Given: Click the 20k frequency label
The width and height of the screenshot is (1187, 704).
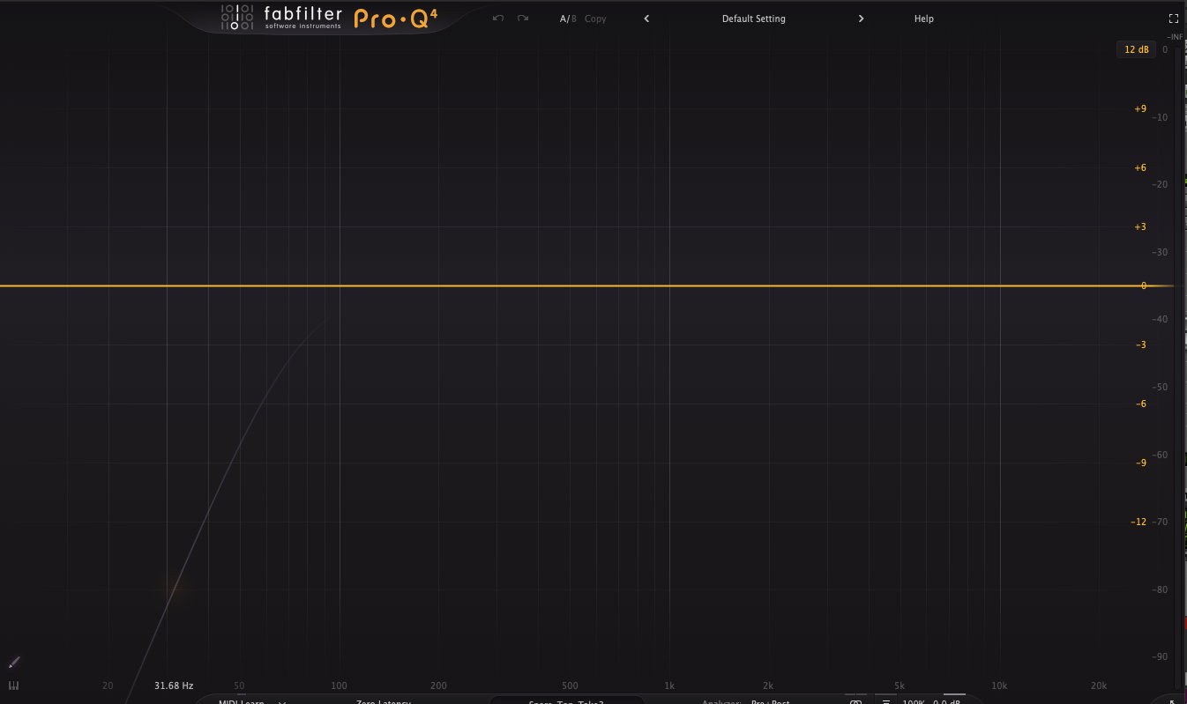Looking at the screenshot, I should pos(1099,685).
